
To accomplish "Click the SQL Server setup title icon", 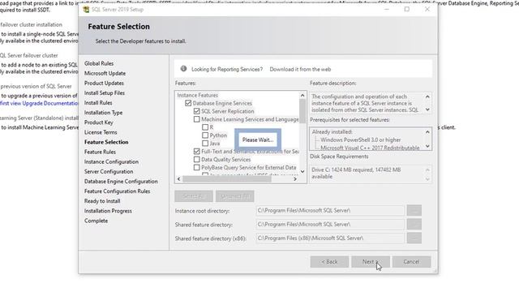I will (86, 10).
